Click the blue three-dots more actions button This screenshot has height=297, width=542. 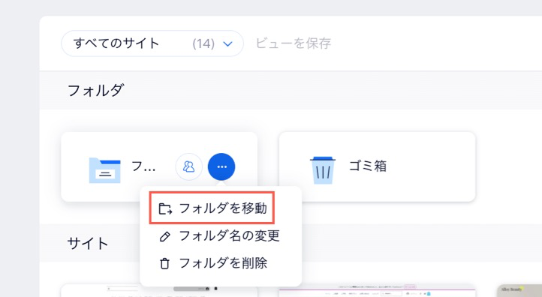[221, 166]
